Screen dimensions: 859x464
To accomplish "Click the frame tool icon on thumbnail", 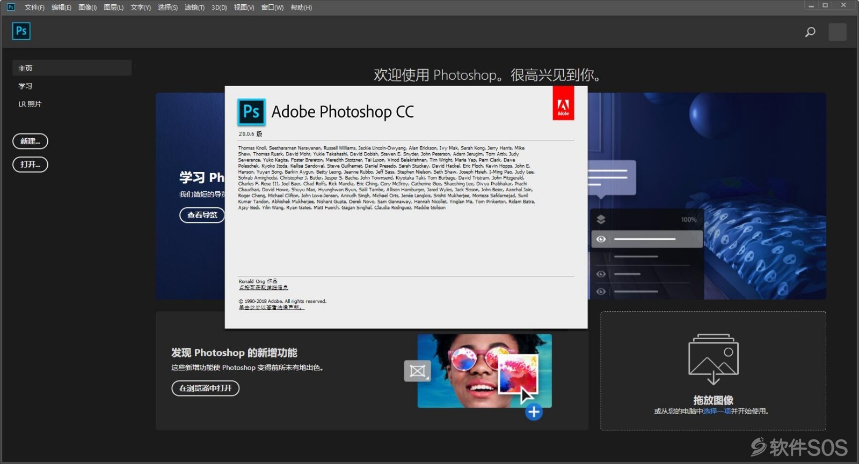I will (x=417, y=371).
